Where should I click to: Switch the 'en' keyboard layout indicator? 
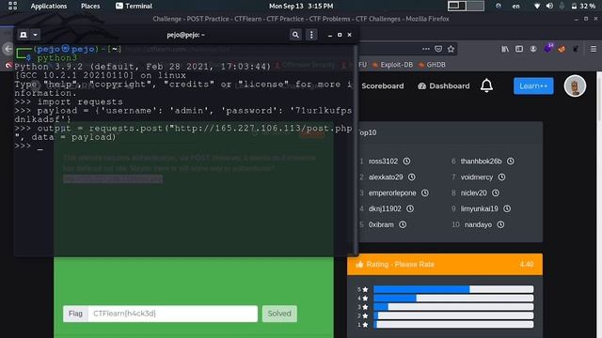click(515, 7)
